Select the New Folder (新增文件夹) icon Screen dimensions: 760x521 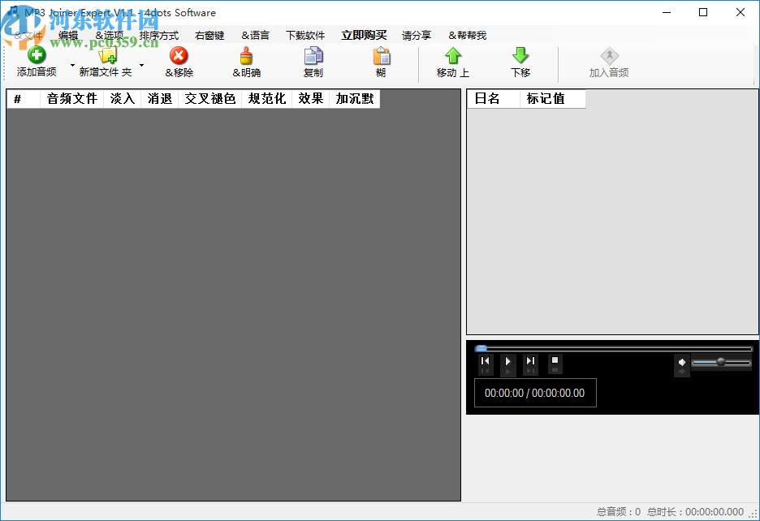pos(107,57)
